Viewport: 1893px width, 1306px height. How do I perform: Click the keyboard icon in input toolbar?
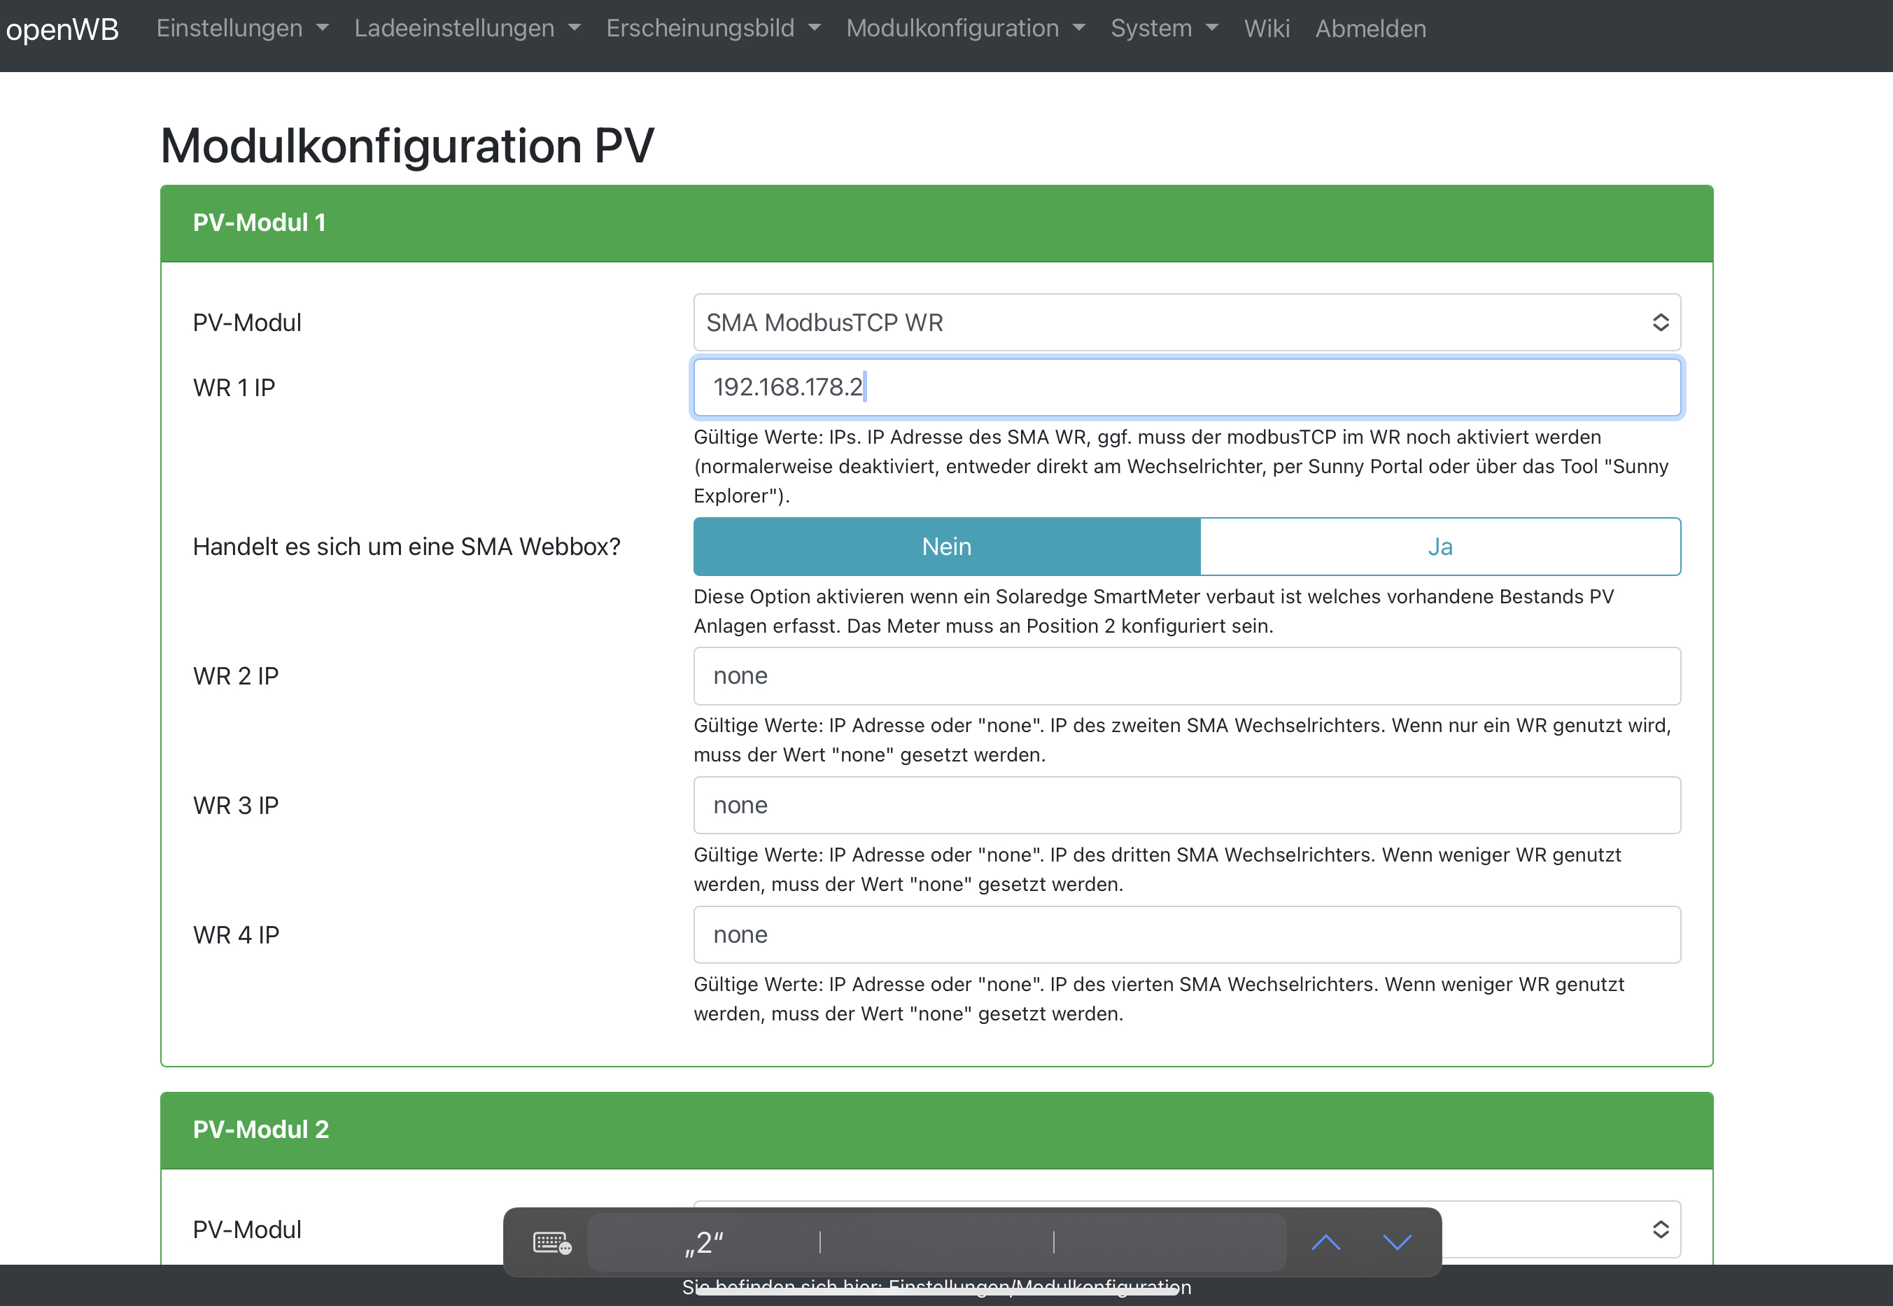click(x=551, y=1243)
